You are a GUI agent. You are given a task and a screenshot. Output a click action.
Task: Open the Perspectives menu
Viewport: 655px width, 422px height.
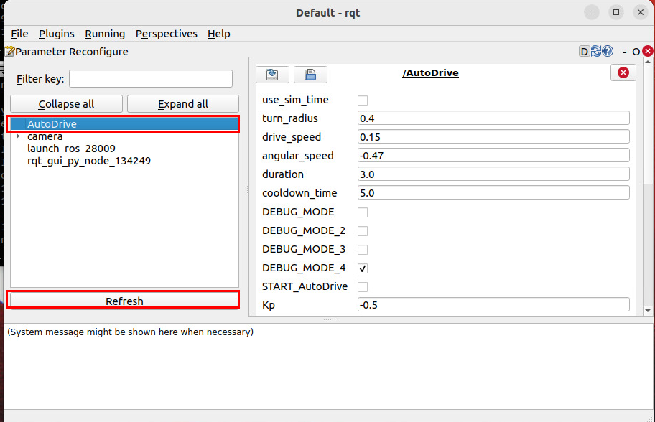pos(166,34)
